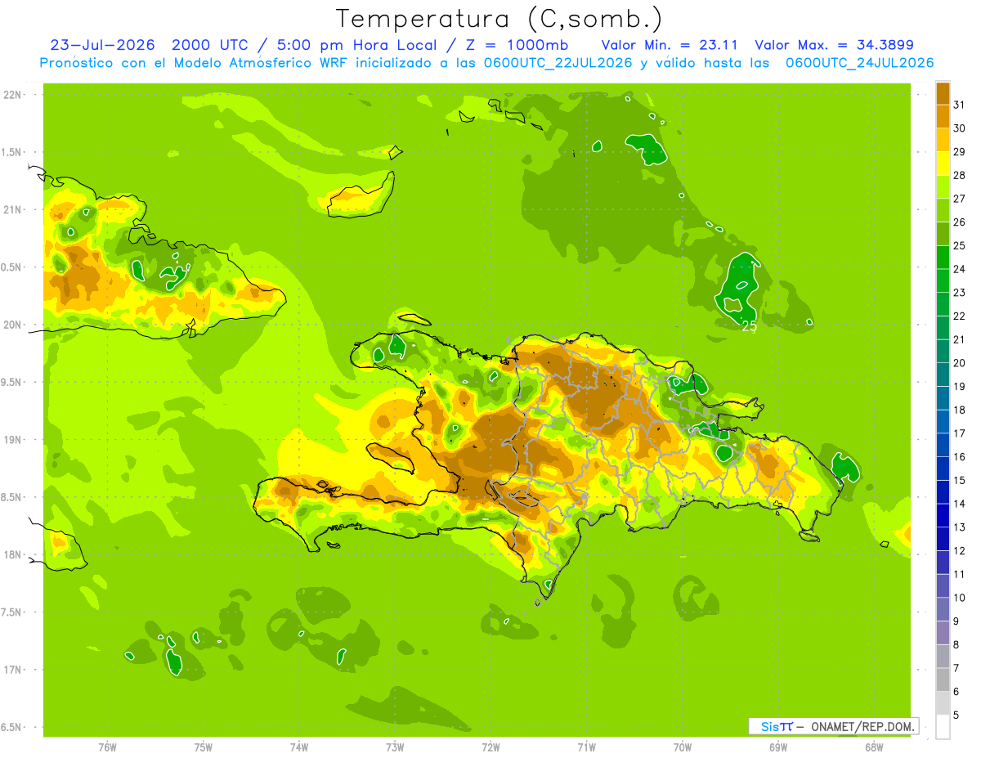The height and width of the screenshot is (758, 981).
Task: Click the legend band between 20 and 21
Action: (943, 352)
